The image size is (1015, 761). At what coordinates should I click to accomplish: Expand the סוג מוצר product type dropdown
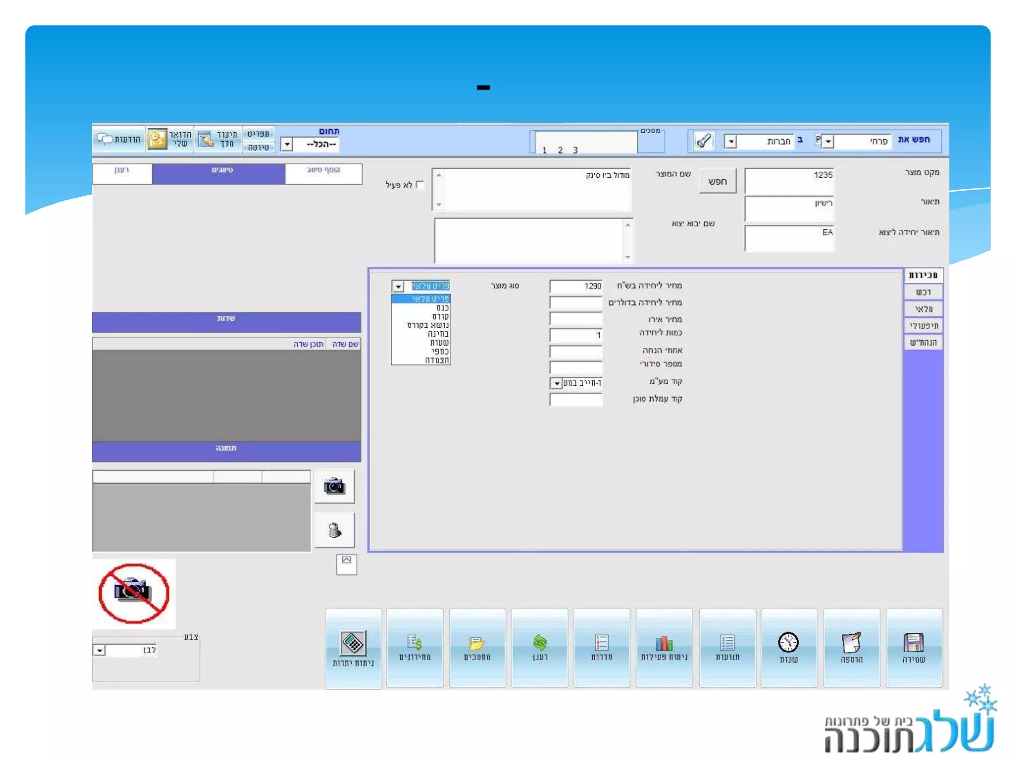tap(398, 286)
